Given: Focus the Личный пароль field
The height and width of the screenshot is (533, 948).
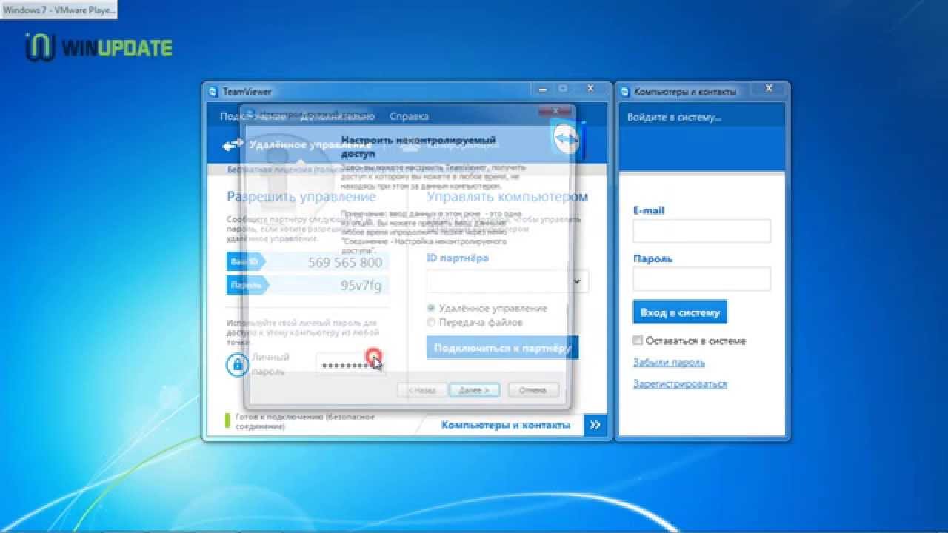Looking at the screenshot, I should coord(351,363).
